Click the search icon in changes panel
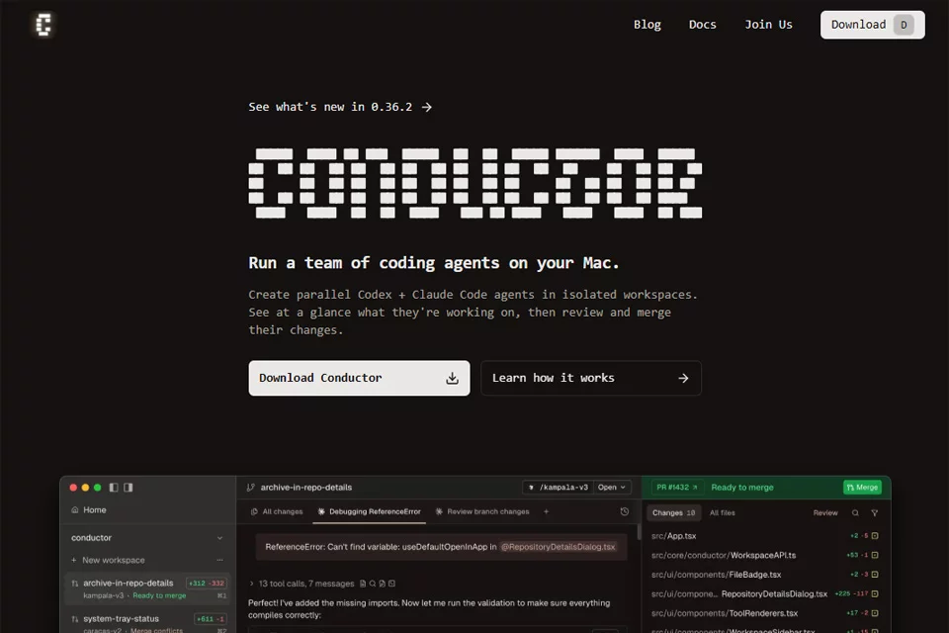949x633 pixels. pos(855,513)
